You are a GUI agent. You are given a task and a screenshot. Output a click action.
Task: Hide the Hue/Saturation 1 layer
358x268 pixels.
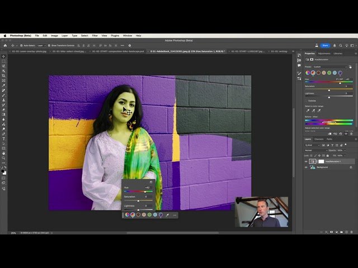(306, 161)
